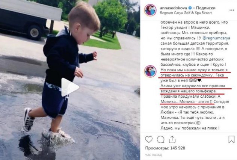View the Просмотры 145 928 count
The width and height of the screenshot is (237, 160).
[x=165, y=148]
